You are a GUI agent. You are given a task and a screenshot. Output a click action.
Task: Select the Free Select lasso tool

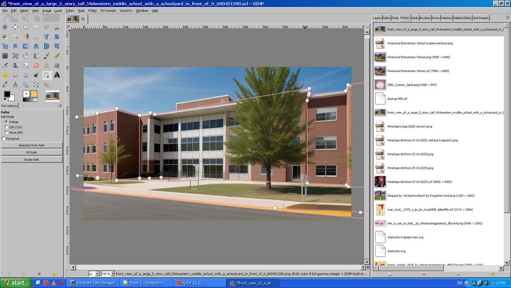pyautogui.click(x=47, y=27)
